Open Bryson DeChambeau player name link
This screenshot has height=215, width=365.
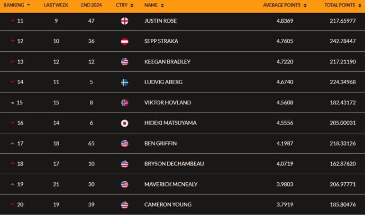point(174,164)
